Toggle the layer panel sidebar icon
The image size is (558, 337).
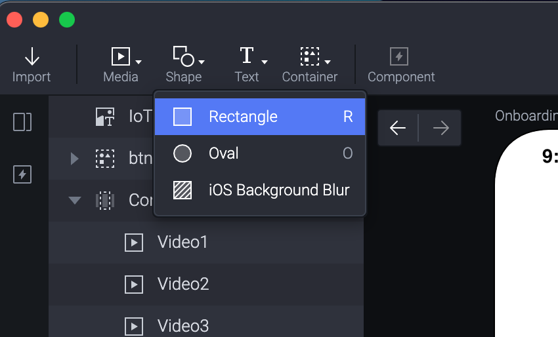coord(23,122)
